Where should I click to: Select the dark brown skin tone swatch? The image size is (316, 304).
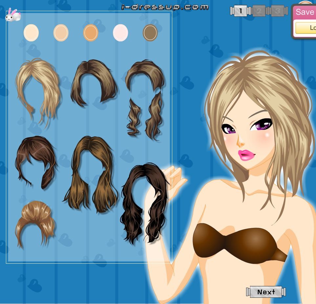click(150, 33)
